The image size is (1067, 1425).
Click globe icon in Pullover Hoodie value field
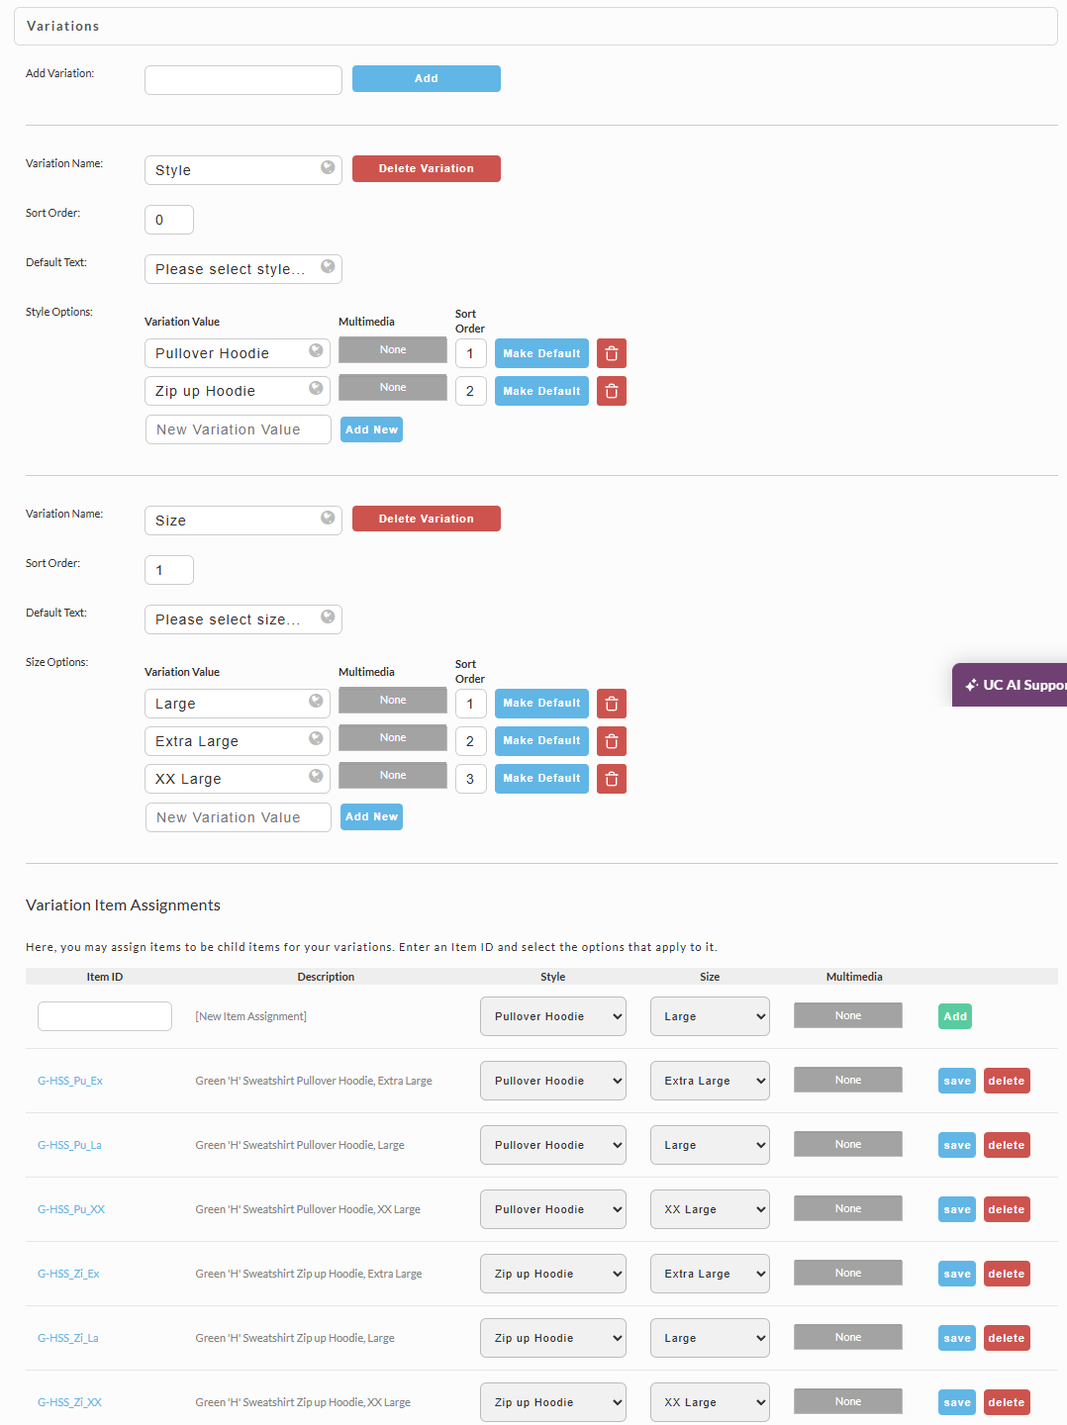tap(316, 350)
